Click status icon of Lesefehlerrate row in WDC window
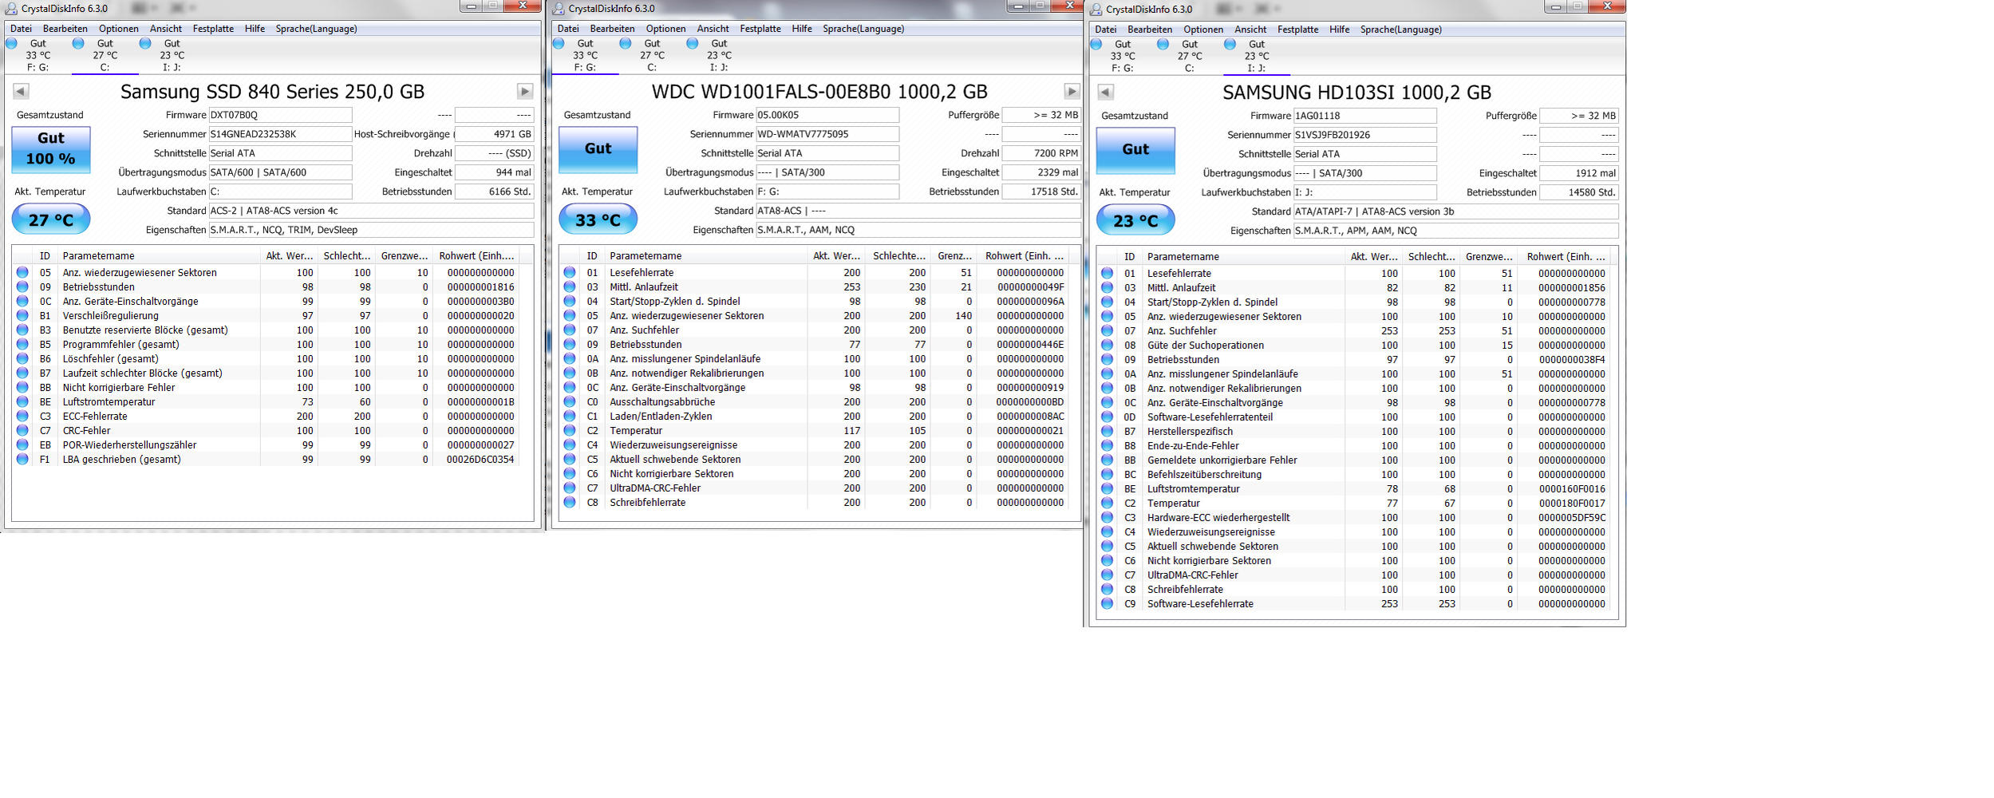1994x798 pixels. 570,272
